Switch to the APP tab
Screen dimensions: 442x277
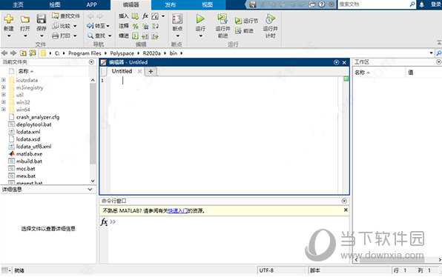click(92, 4)
